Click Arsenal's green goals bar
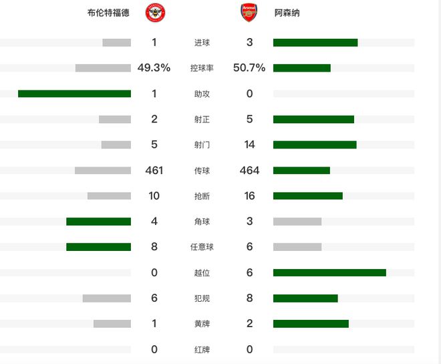 tap(315, 43)
